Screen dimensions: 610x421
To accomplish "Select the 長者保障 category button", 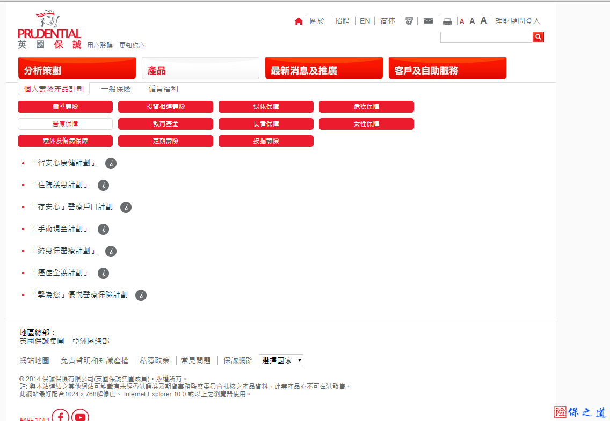I will 266,124.
